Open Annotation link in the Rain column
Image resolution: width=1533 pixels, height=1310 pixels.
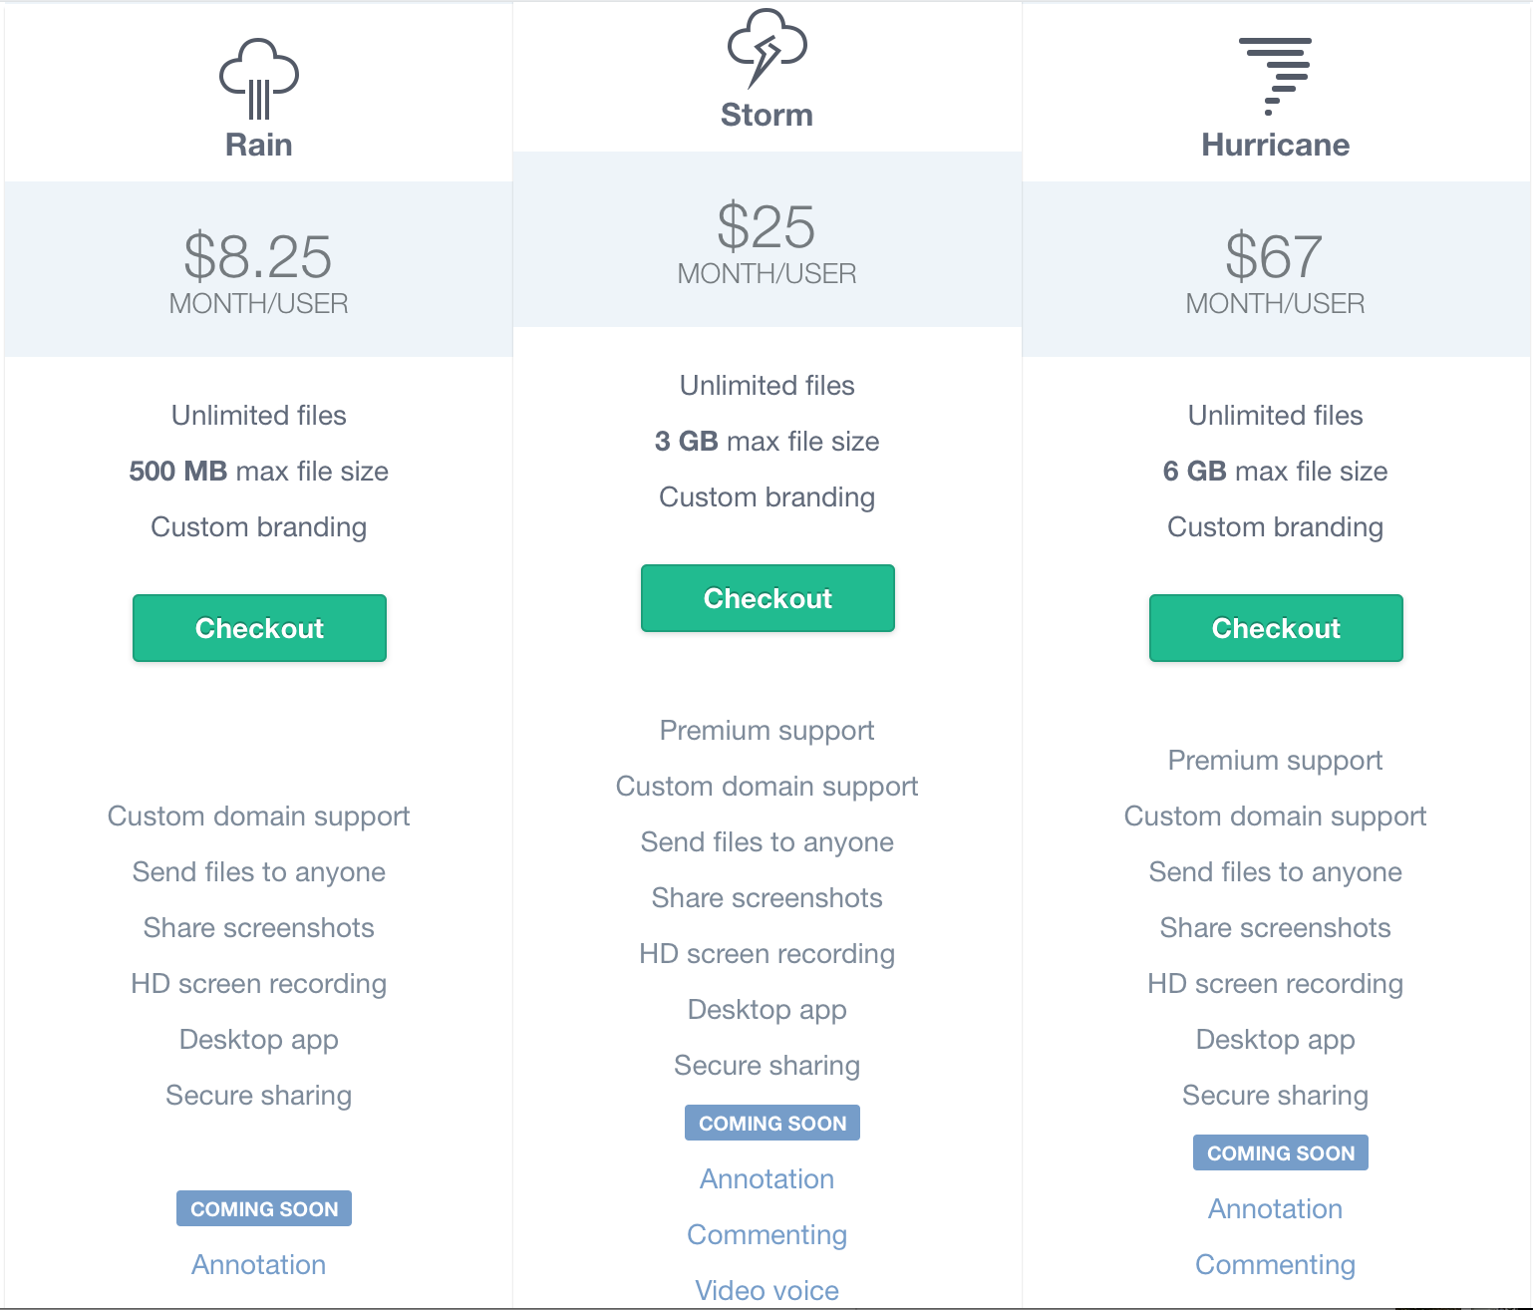pyautogui.click(x=259, y=1264)
